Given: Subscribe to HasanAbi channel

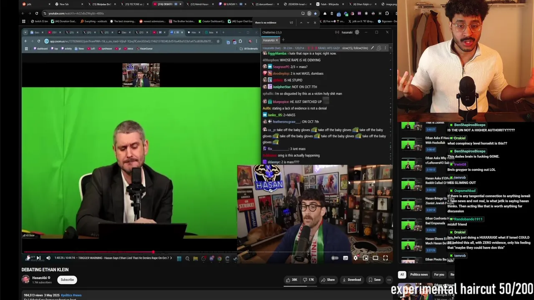Looking at the screenshot, I should tap(67, 280).
